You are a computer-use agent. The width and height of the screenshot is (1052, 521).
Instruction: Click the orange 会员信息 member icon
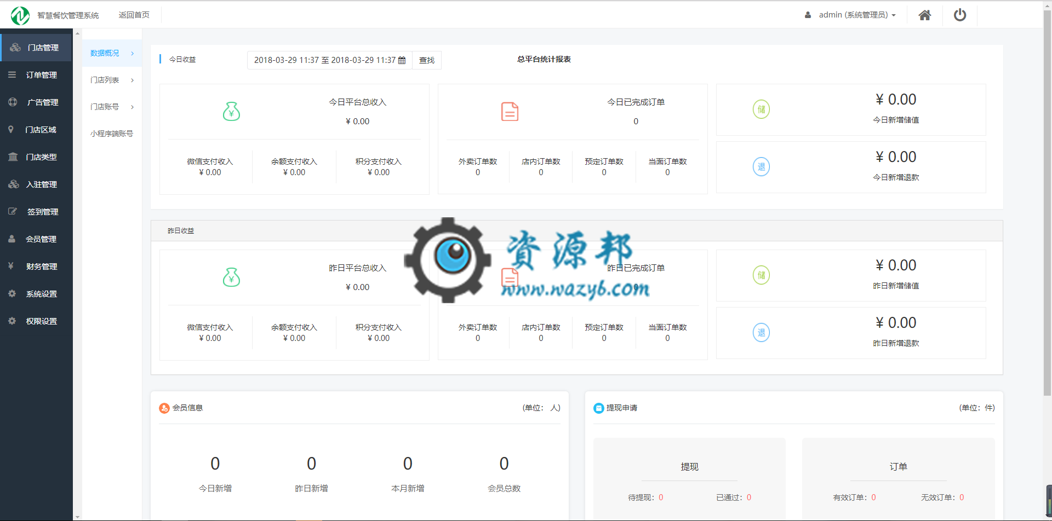pos(164,408)
